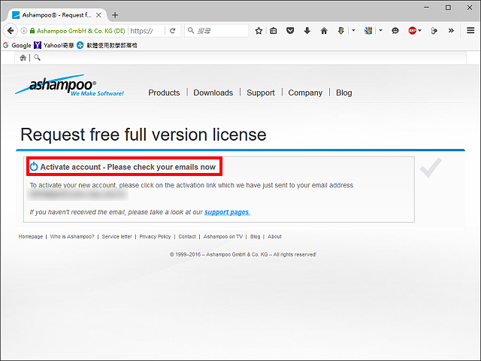The width and height of the screenshot is (481, 361).
Task: Maximize the browser window
Action: [448, 8]
